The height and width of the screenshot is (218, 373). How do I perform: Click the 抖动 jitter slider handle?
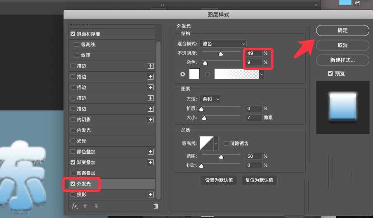201,166
